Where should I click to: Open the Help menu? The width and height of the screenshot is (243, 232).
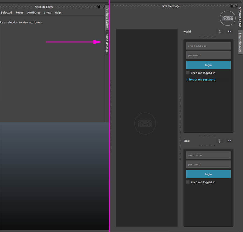click(x=58, y=13)
